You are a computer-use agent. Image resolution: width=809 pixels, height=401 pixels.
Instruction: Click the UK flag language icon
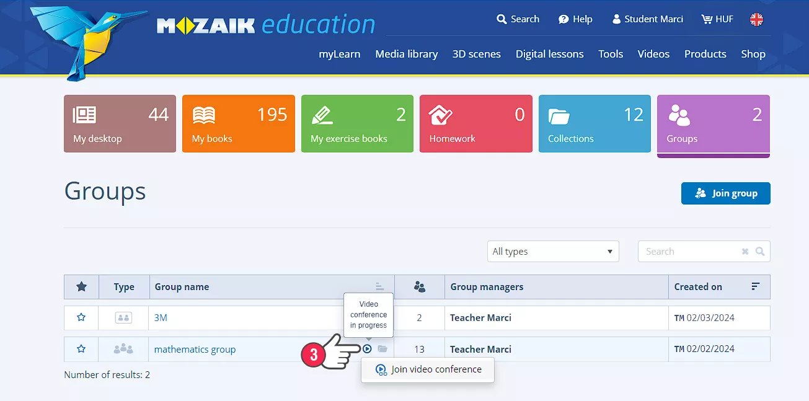coord(756,19)
